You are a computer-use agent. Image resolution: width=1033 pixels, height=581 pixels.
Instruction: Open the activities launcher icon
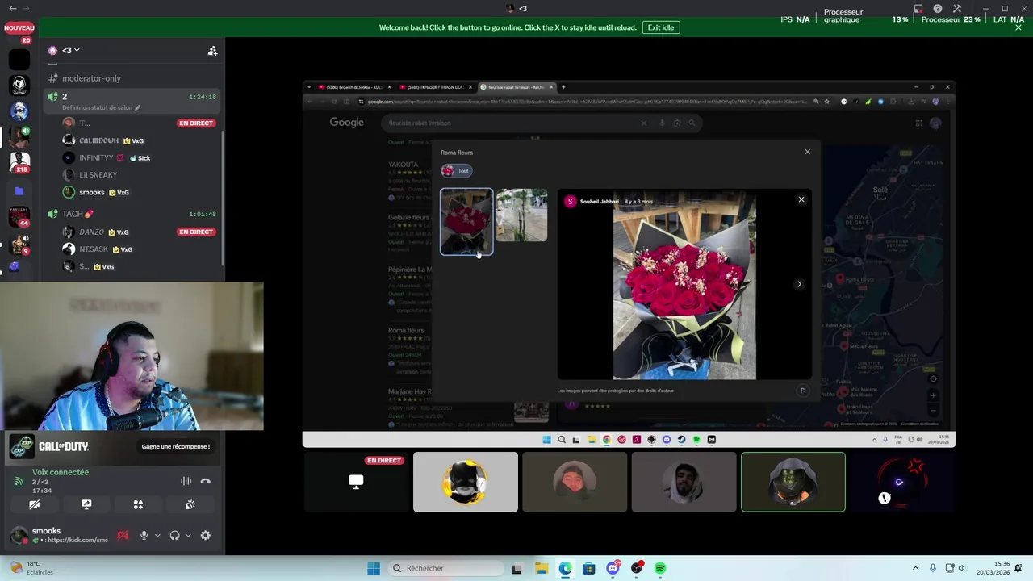click(138, 504)
